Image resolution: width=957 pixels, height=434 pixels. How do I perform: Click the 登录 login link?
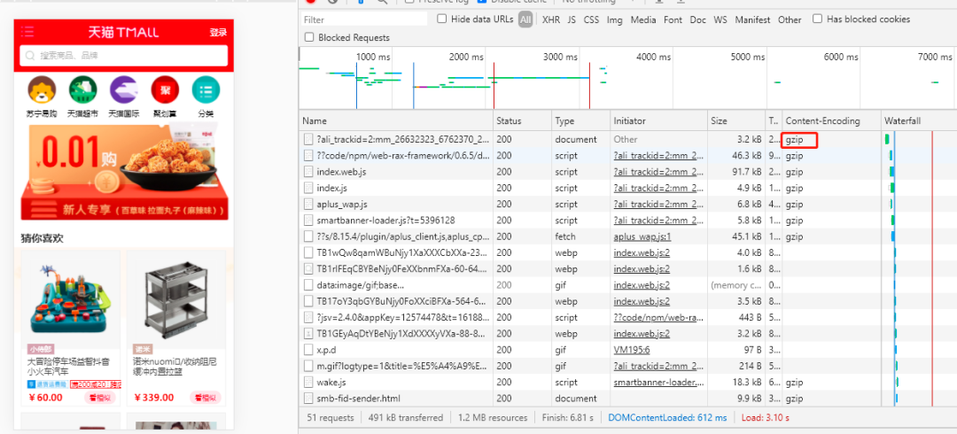point(218,33)
